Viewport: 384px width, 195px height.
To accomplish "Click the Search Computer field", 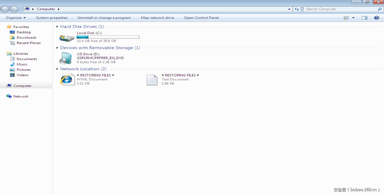I will (343, 9).
